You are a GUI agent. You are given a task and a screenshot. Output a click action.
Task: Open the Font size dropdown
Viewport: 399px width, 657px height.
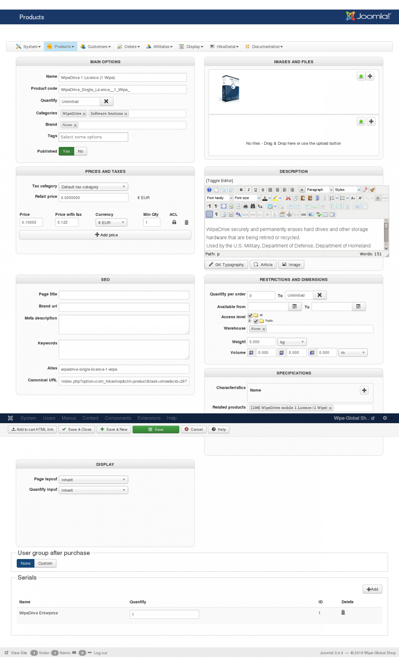[x=247, y=198]
